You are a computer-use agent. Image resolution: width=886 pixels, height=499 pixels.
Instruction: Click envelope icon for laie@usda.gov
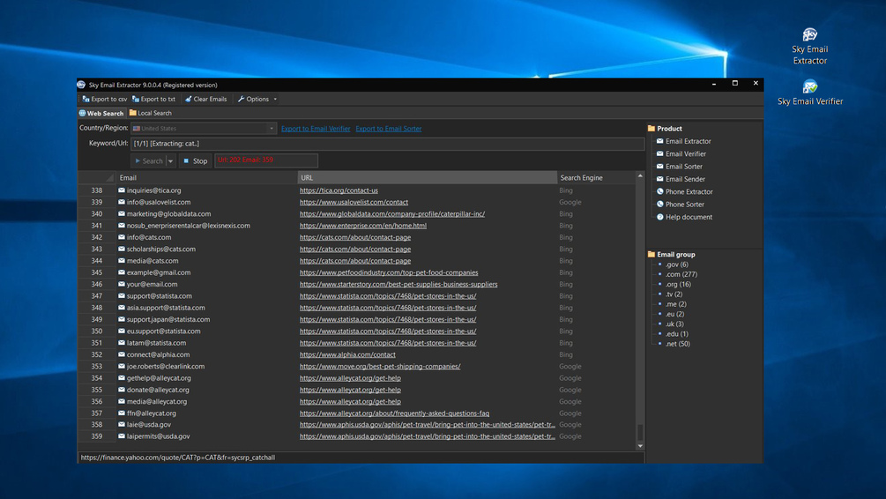pyautogui.click(x=122, y=424)
